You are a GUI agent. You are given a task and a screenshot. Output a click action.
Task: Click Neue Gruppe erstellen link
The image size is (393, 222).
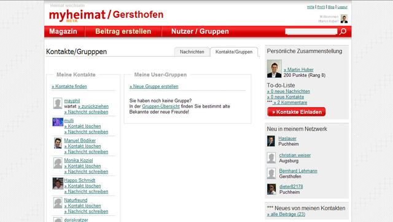click(x=154, y=86)
